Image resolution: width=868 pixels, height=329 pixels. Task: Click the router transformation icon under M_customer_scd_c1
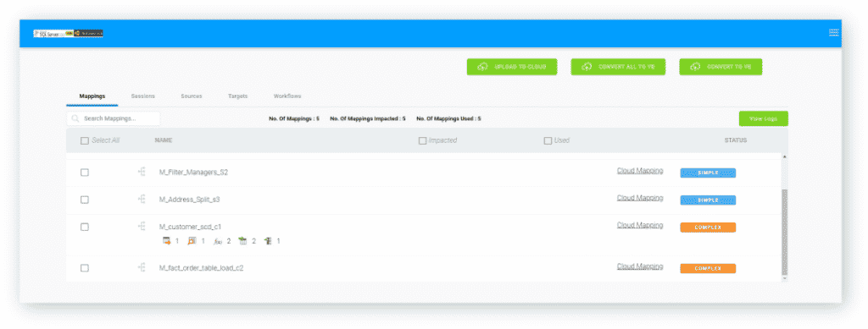point(268,241)
